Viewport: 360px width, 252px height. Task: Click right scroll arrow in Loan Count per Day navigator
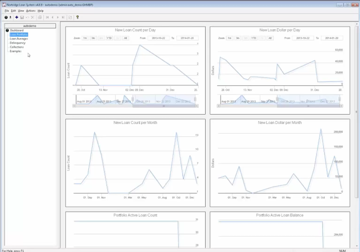(x=197, y=106)
